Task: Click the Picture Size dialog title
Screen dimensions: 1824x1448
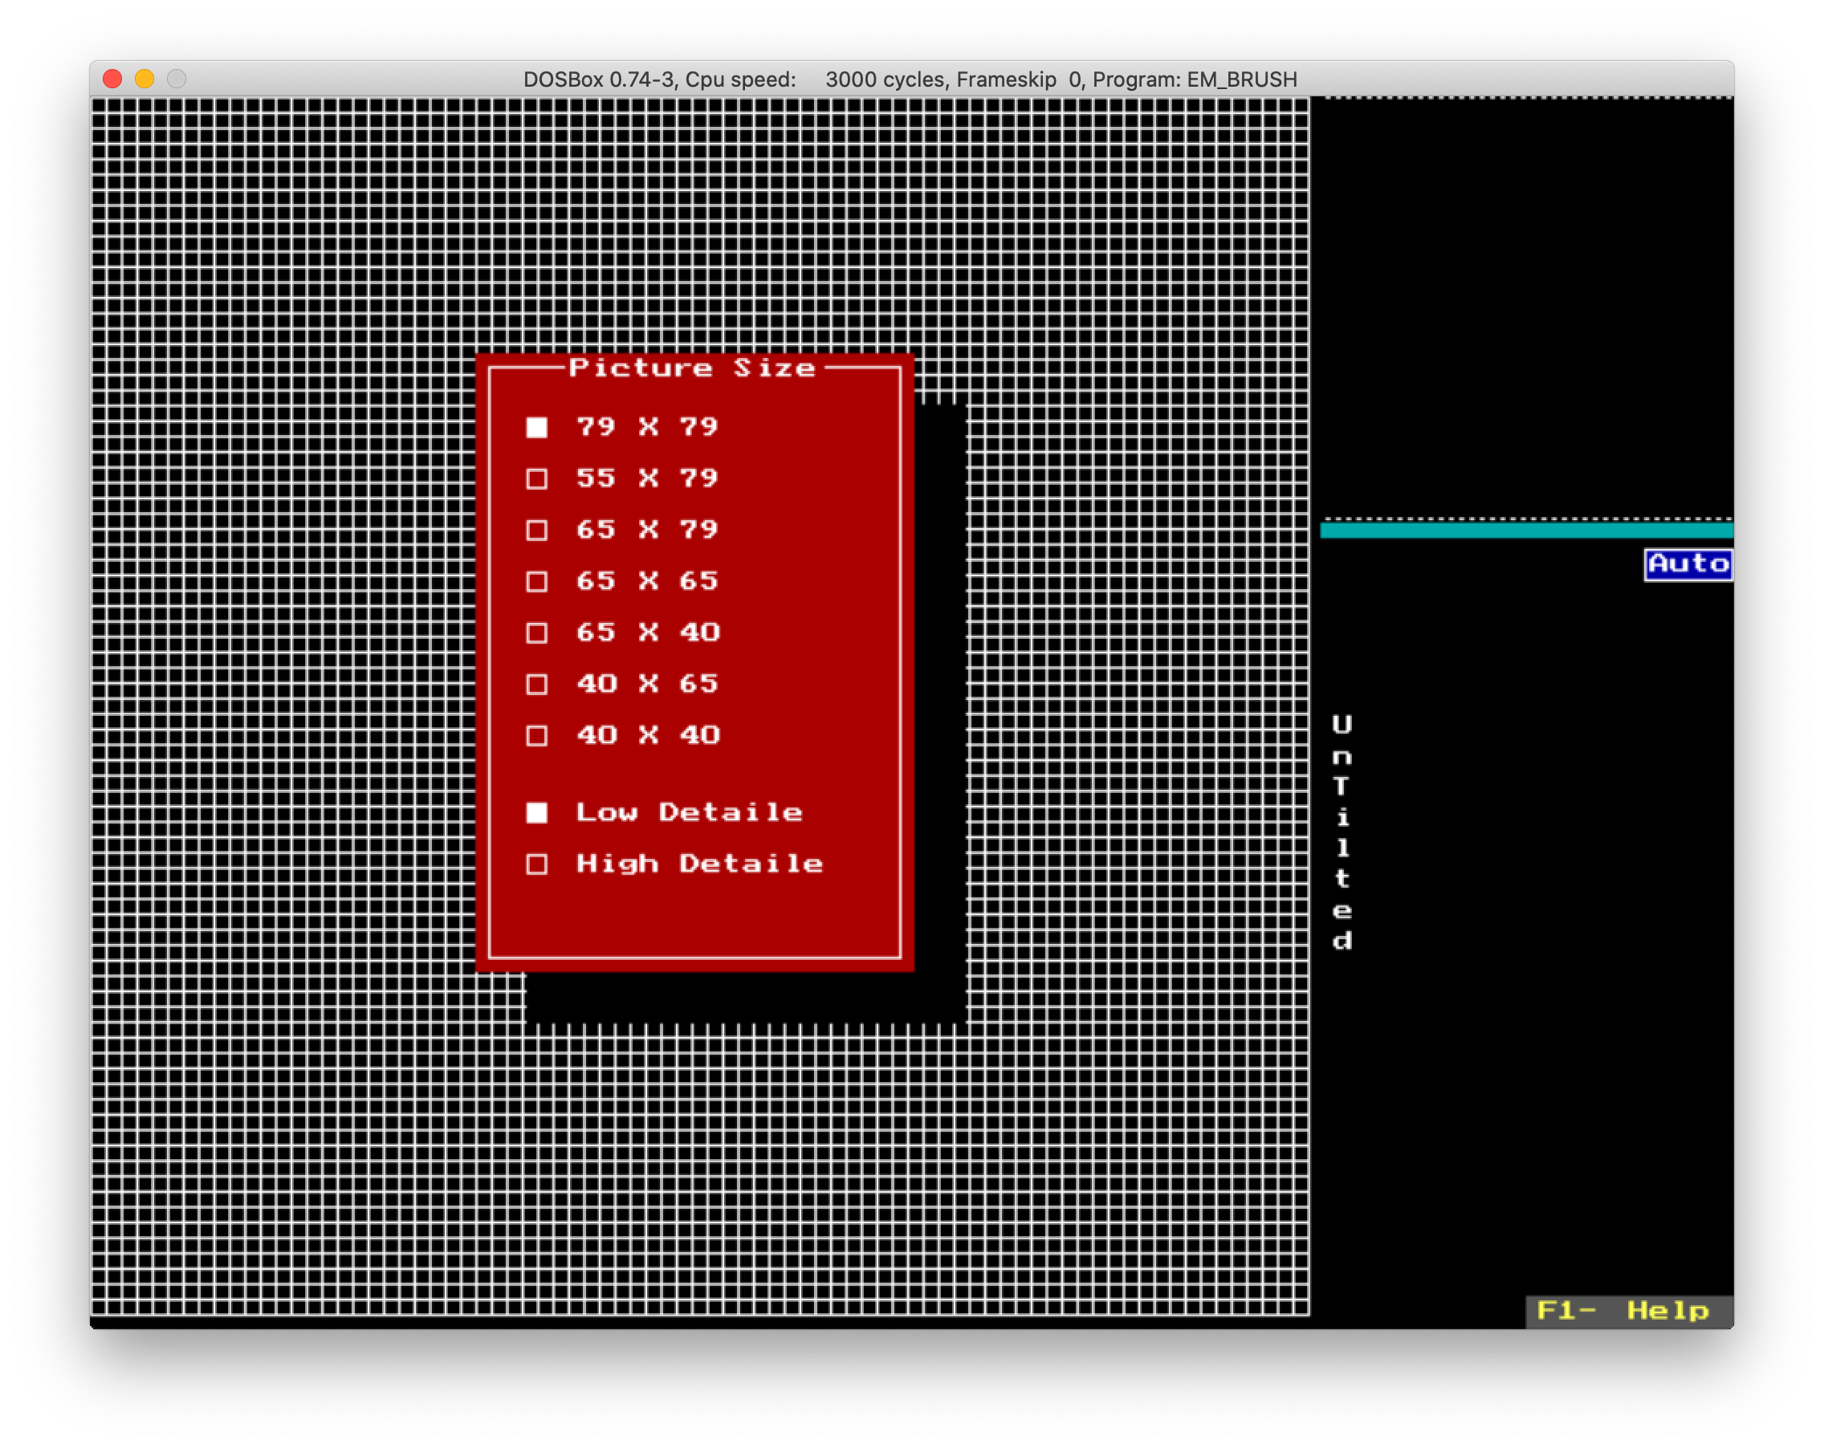Action: pyautogui.click(x=692, y=368)
